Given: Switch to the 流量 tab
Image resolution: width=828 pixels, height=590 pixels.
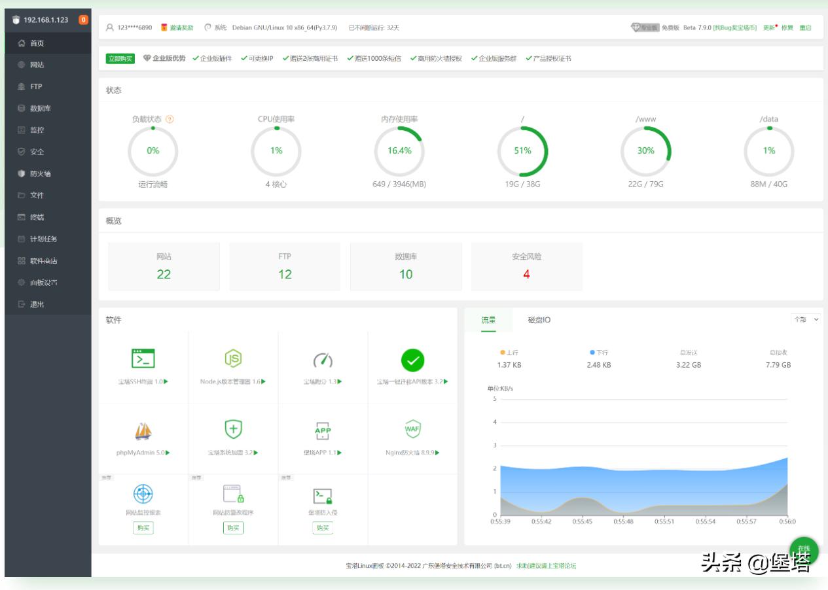Looking at the screenshot, I should coord(488,320).
